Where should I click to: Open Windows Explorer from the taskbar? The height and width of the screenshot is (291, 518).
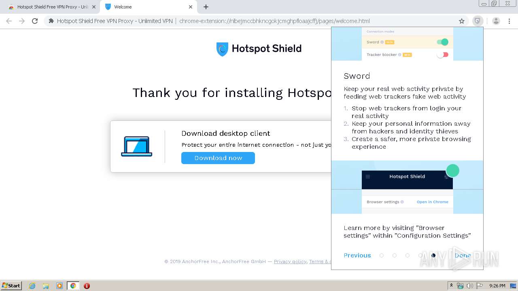tap(46, 286)
